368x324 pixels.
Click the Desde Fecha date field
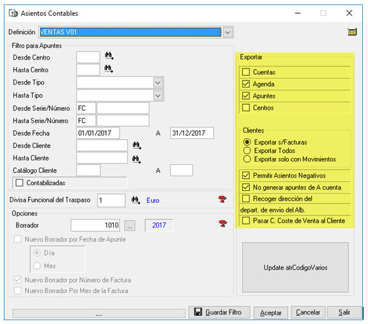click(98, 133)
